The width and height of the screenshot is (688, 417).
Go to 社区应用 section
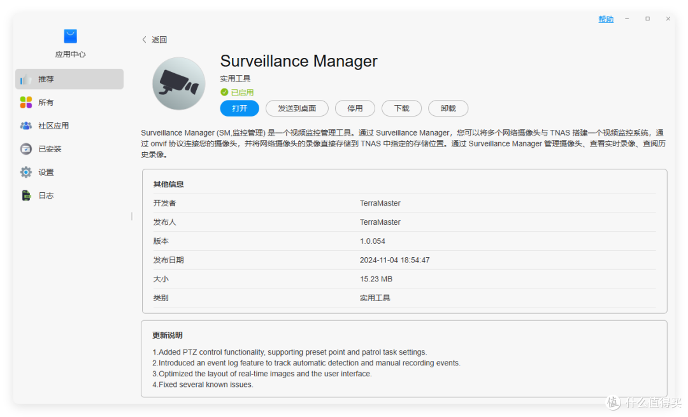[x=69, y=126]
